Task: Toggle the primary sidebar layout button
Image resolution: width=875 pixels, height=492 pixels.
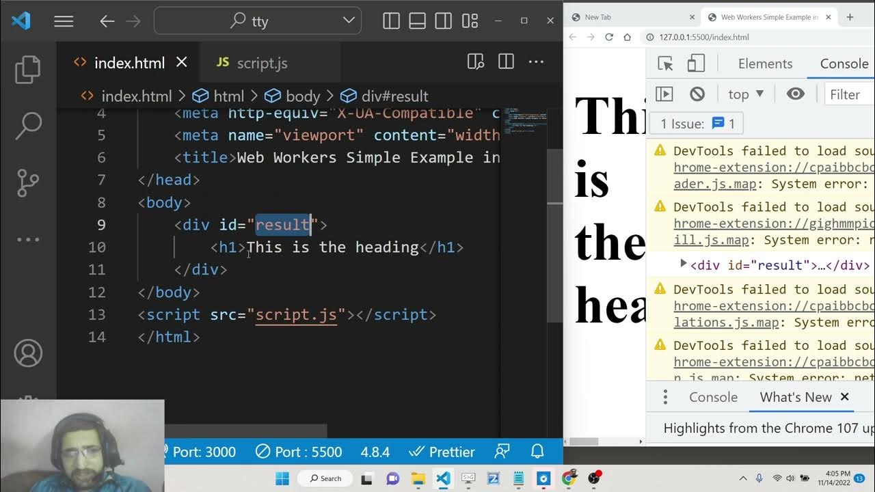Action: point(392,21)
